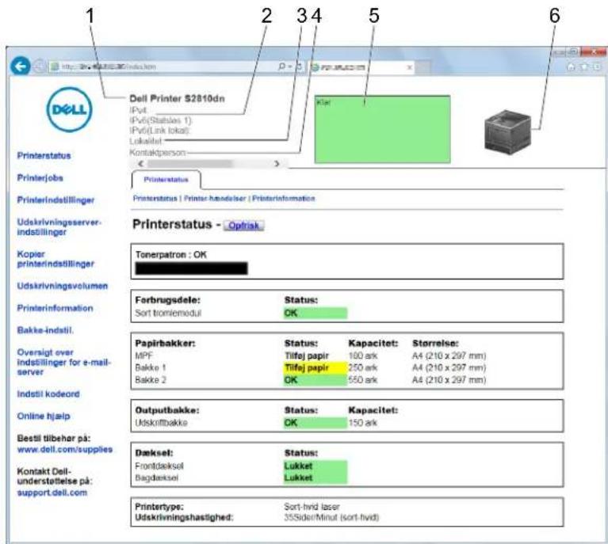Click the Bakke 2 OK status cell
Viewport: 608px width, 544px height.
pyautogui.click(x=315, y=380)
